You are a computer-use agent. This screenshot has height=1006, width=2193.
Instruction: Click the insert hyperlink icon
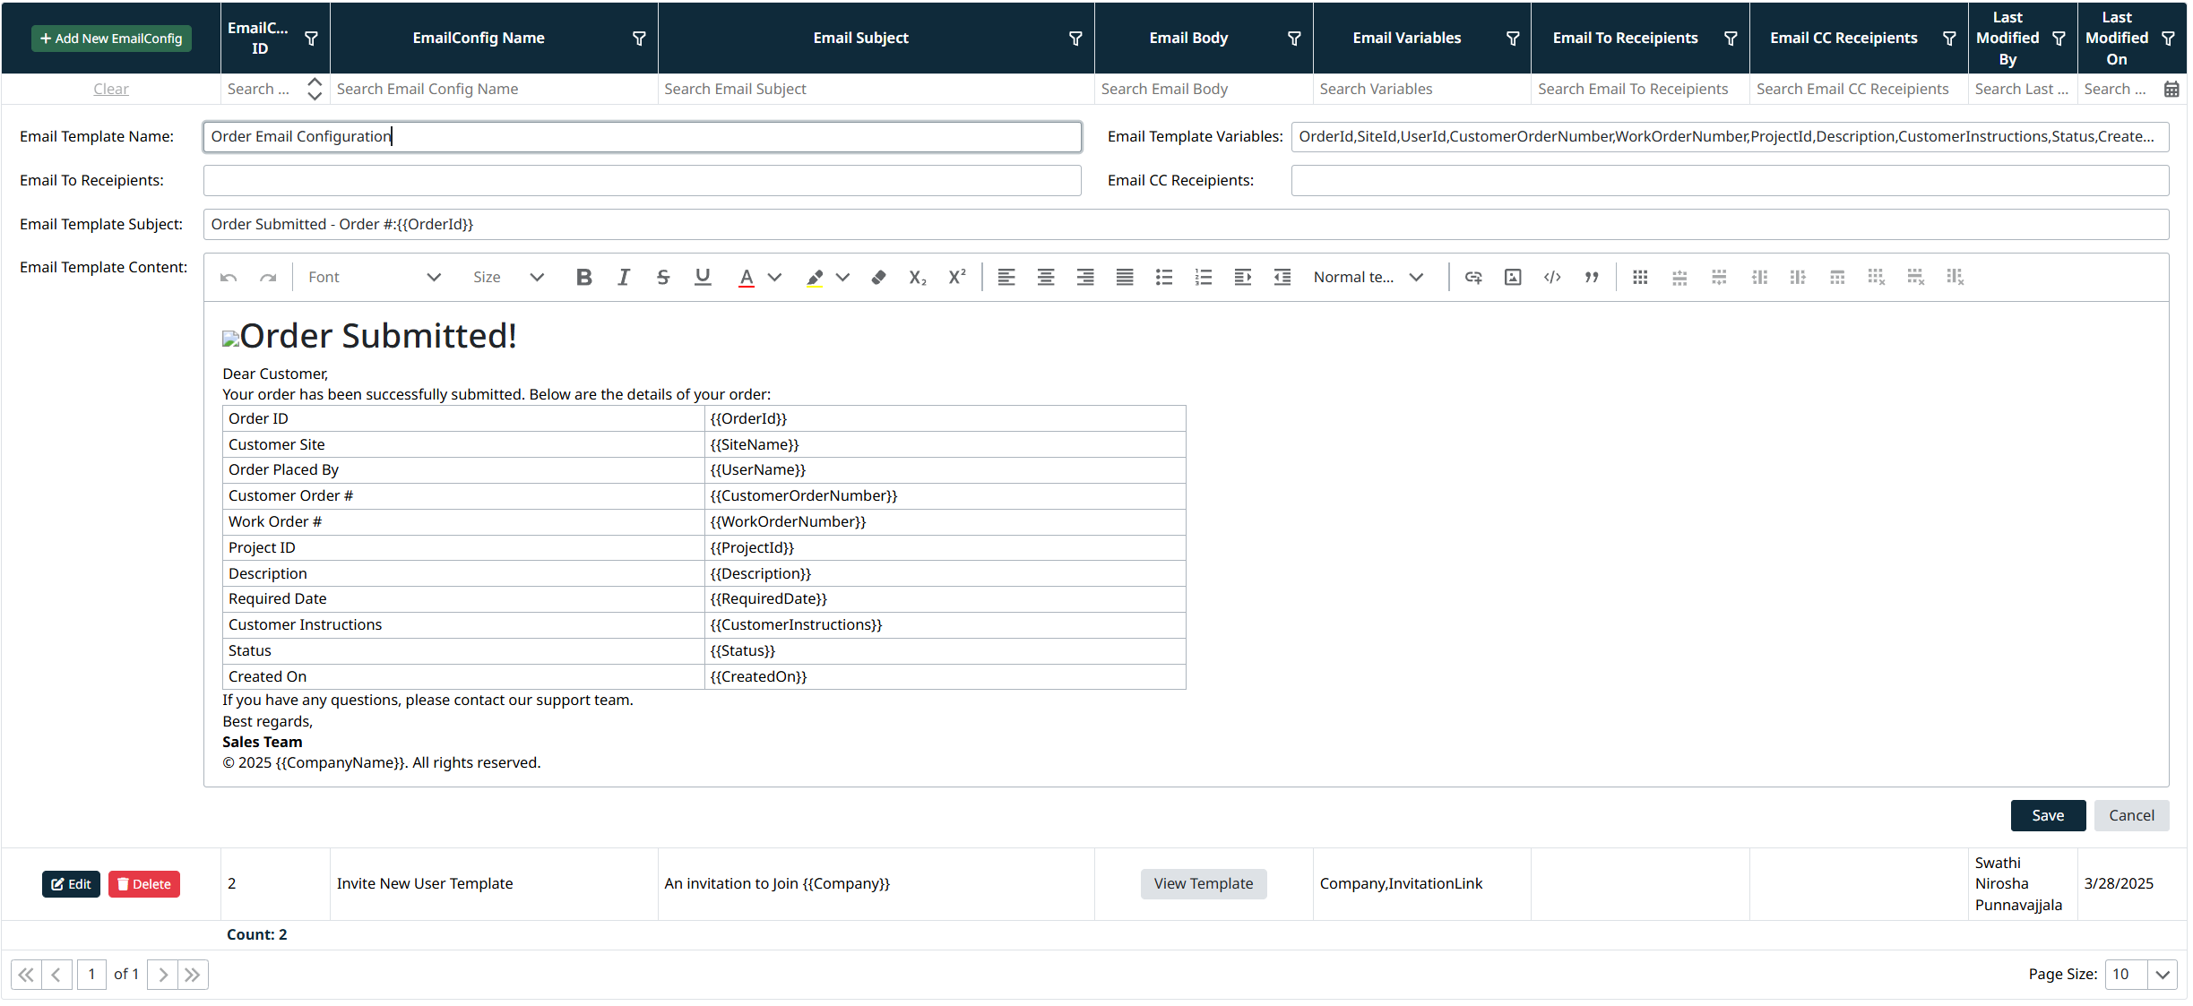coord(1473,278)
